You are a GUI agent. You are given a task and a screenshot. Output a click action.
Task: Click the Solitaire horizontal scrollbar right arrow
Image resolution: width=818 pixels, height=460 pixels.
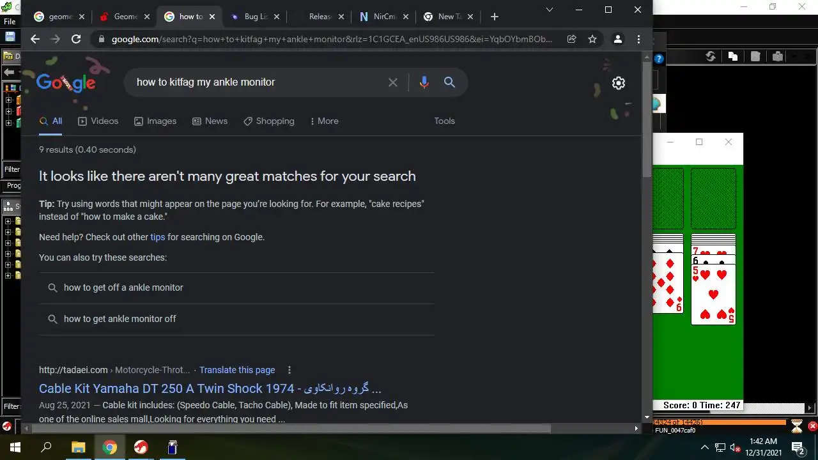pyautogui.click(x=810, y=408)
